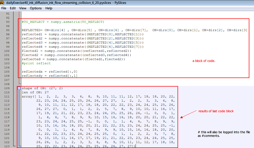This screenshot has height=148, width=254.
Task: Click the 'reflected = numpy.concatenate((flected1,flected2))' line
Action: point(73,59)
